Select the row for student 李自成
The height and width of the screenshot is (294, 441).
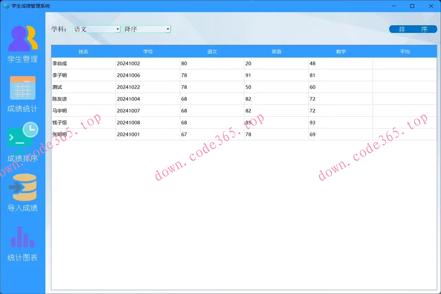pos(83,64)
